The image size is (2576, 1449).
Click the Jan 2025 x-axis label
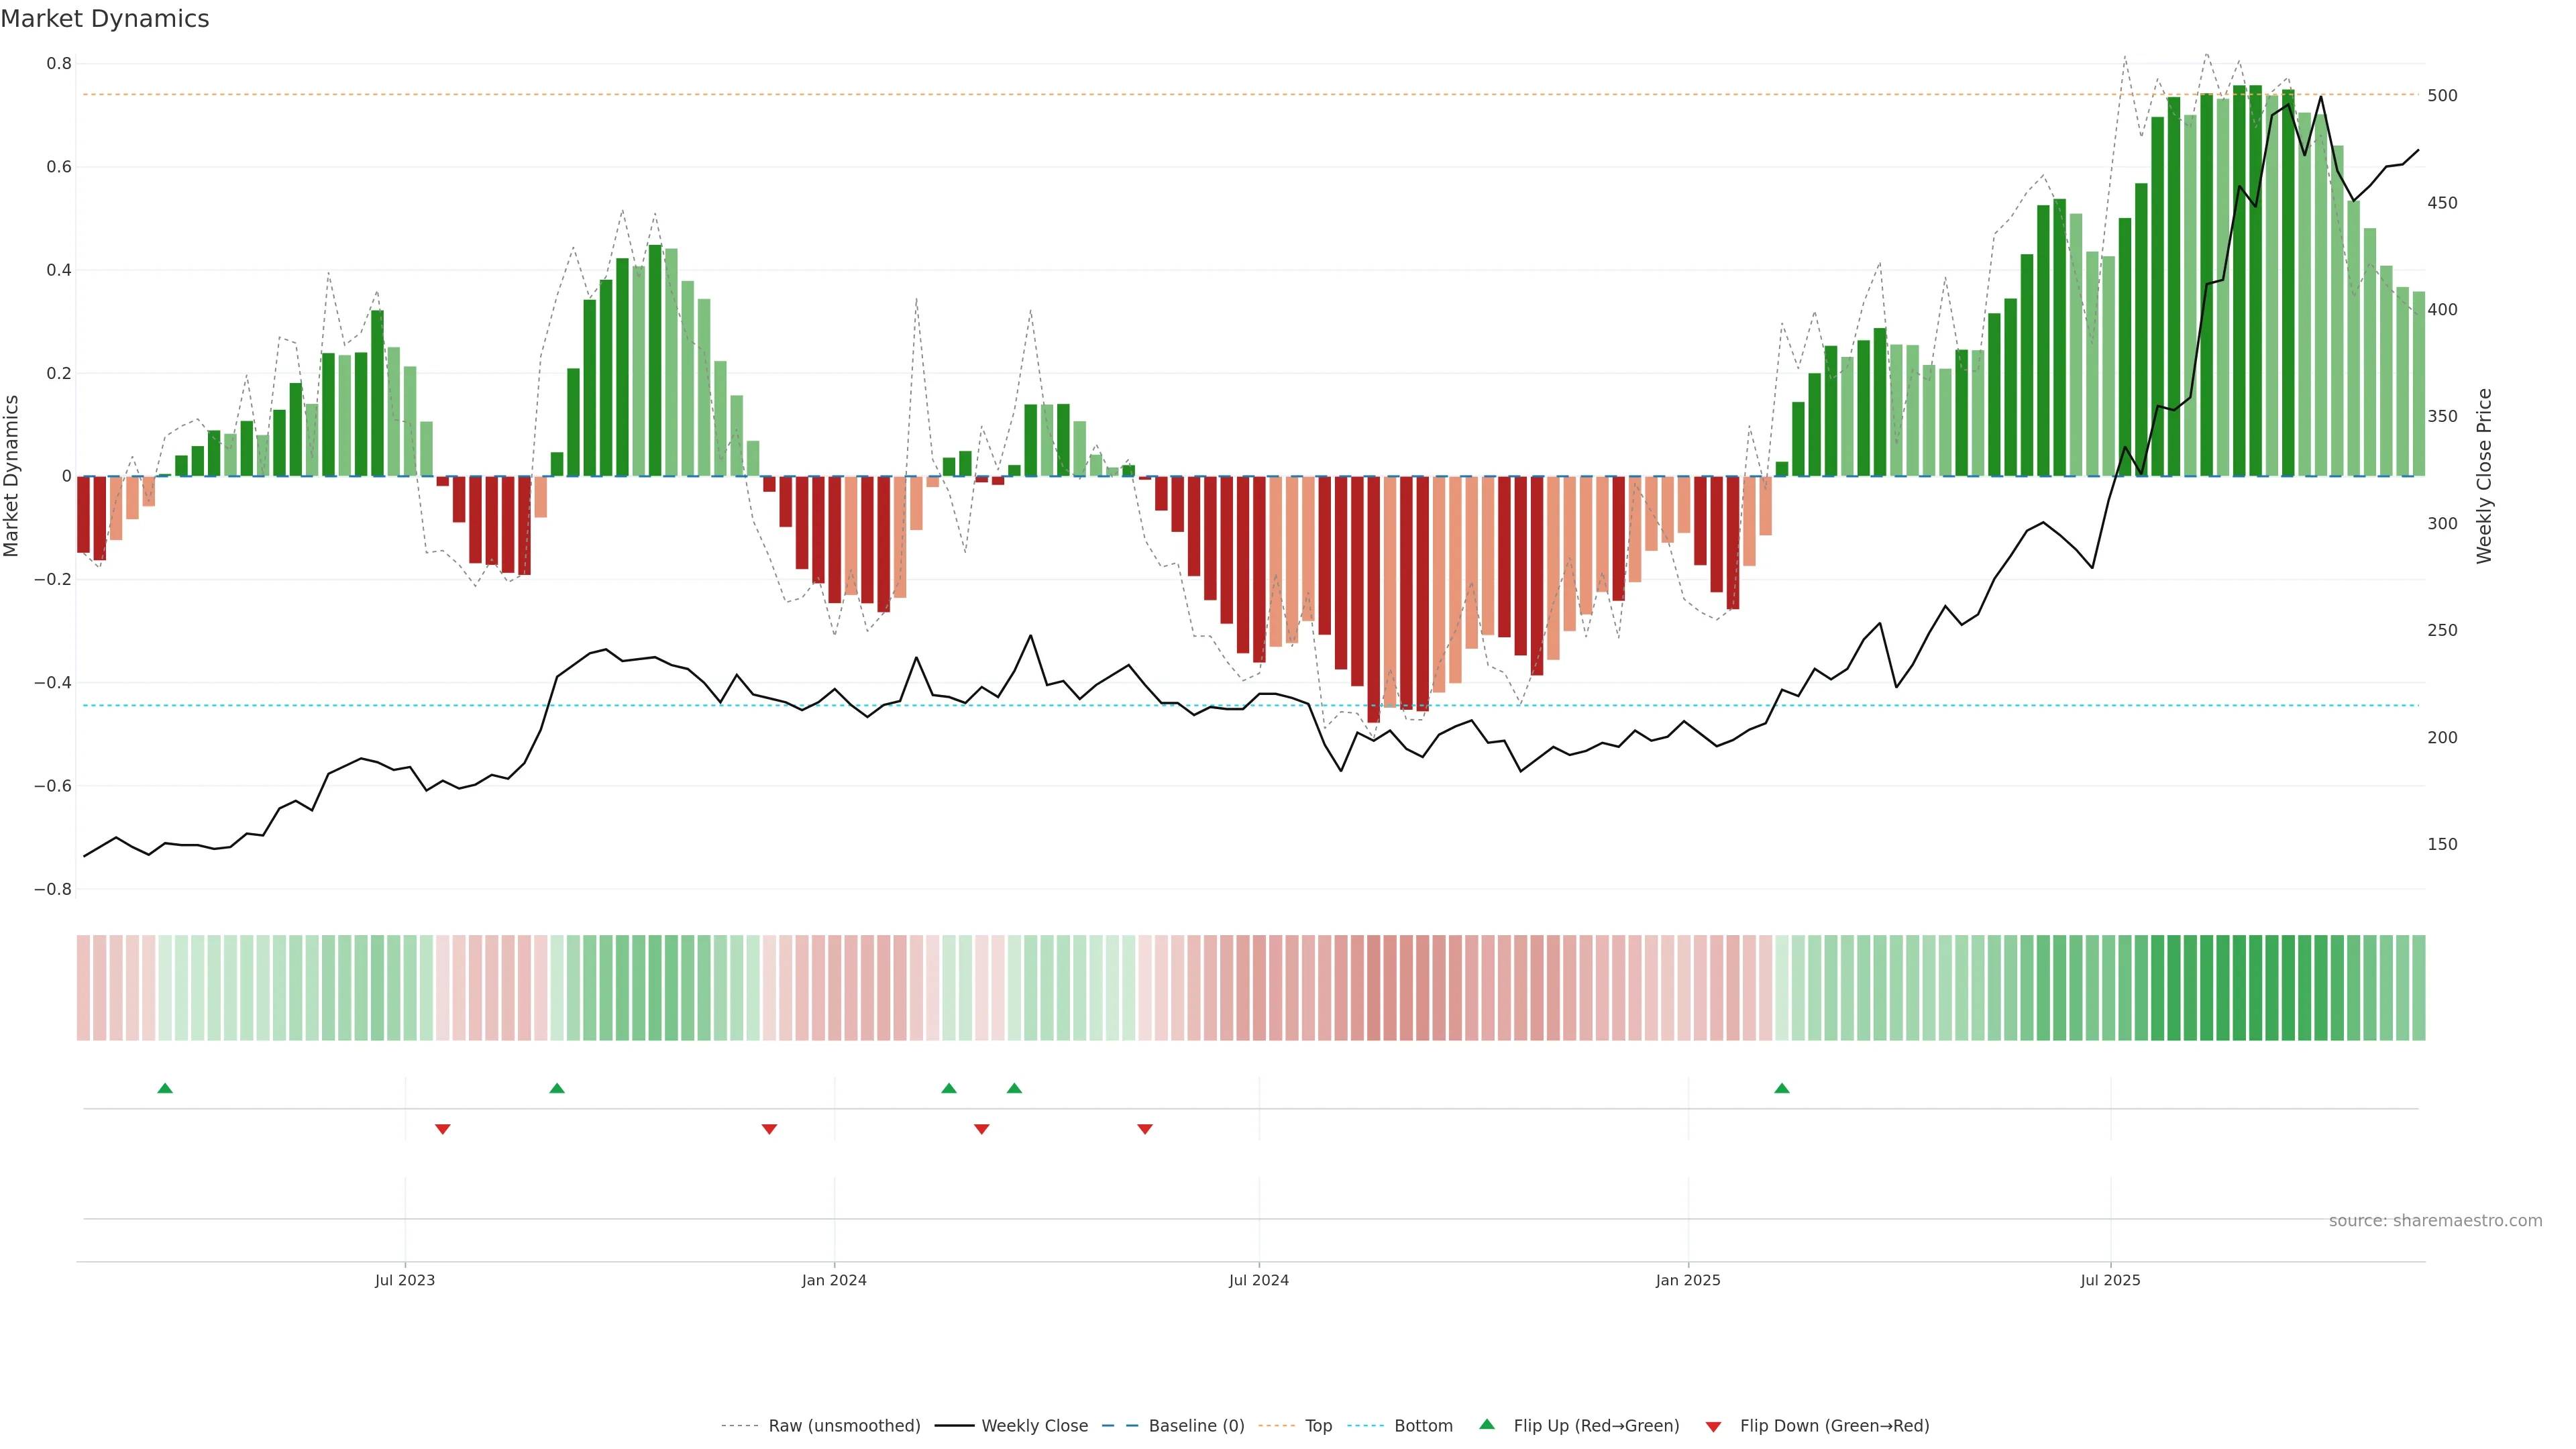1688,1280
